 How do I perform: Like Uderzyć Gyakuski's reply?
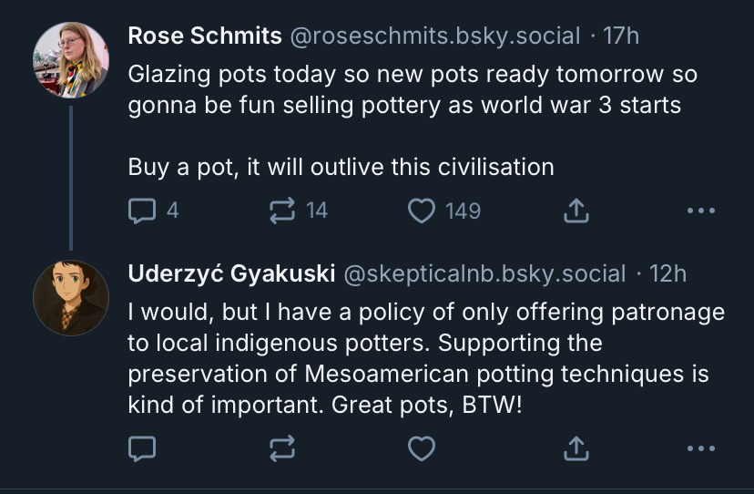[x=421, y=448]
